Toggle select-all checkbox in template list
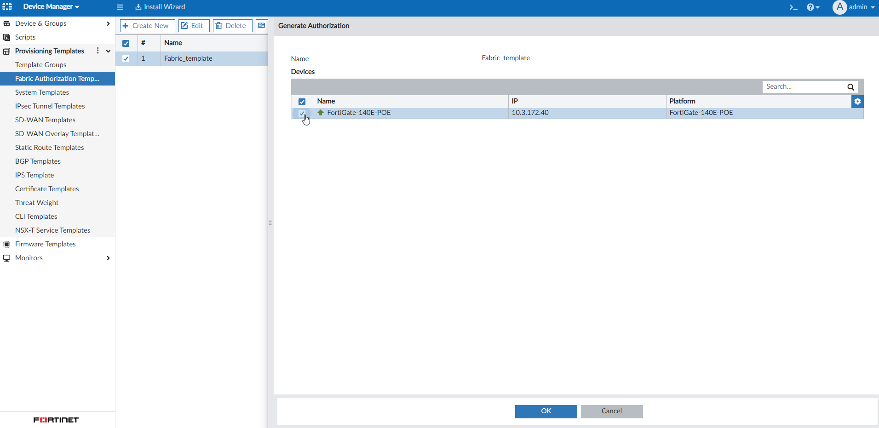The image size is (879, 428). 126,43
